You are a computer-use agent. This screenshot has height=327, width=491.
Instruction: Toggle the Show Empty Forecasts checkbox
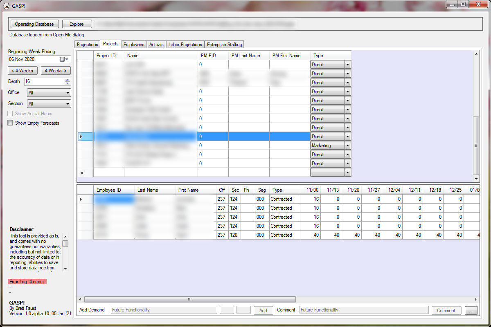10,123
